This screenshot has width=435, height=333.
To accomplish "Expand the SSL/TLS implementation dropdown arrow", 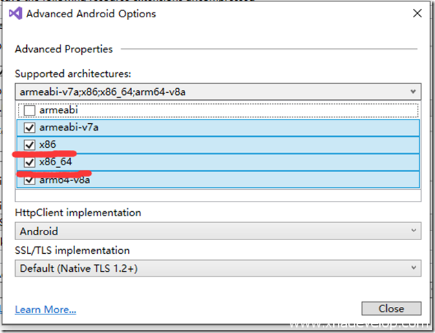I will click(412, 268).
